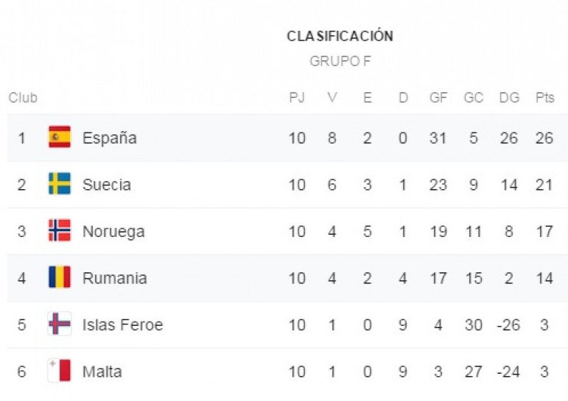Open the España team link
The height and width of the screenshot is (401, 568).
point(109,138)
